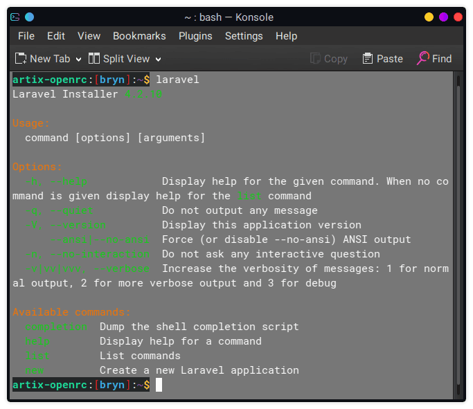Close Konsole with the red circle button
Image resolution: width=473 pixels, height=409 pixels.
coord(458,17)
